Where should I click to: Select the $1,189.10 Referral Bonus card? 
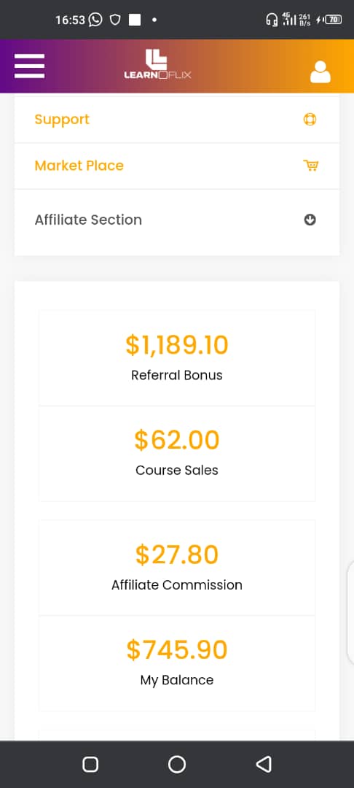pyautogui.click(x=177, y=358)
